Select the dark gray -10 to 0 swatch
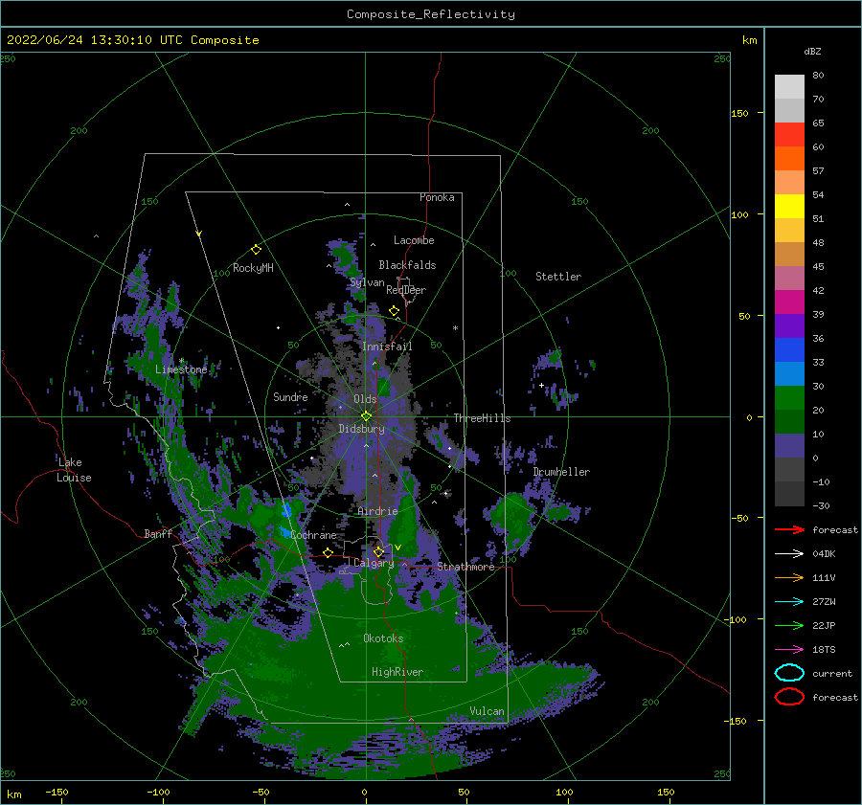This screenshot has width=862, height=805. coord(789,469)
